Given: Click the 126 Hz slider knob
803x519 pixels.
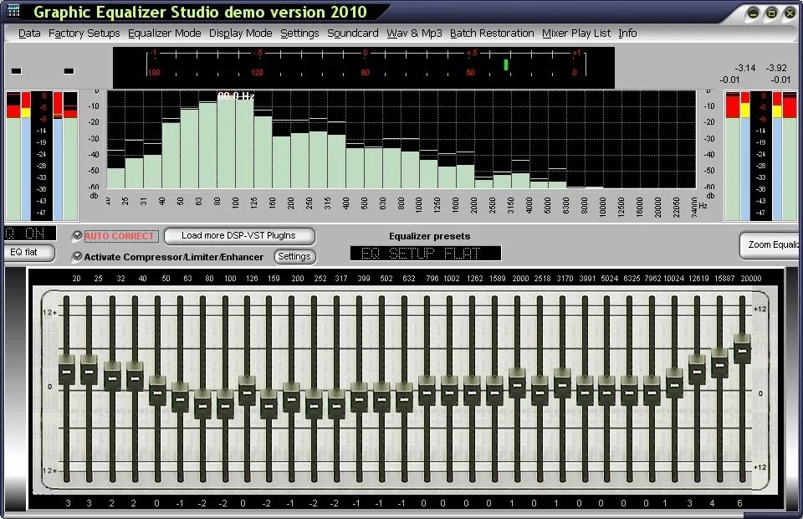Looking at the screenshot, I should 247,391.
